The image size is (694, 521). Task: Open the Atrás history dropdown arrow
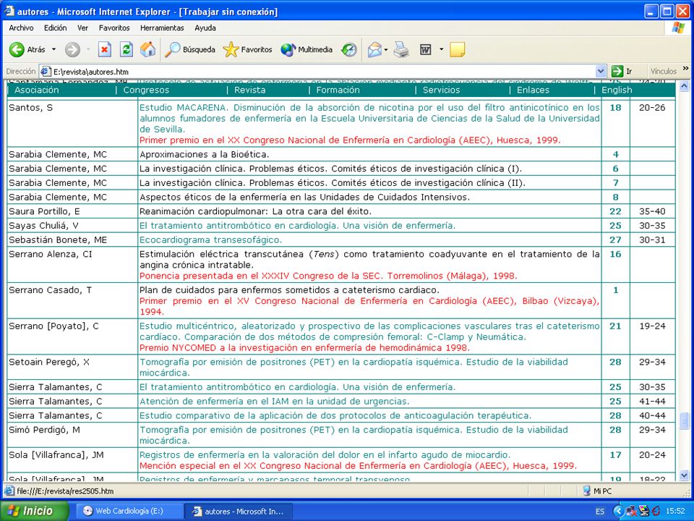(x=54, y=49)
